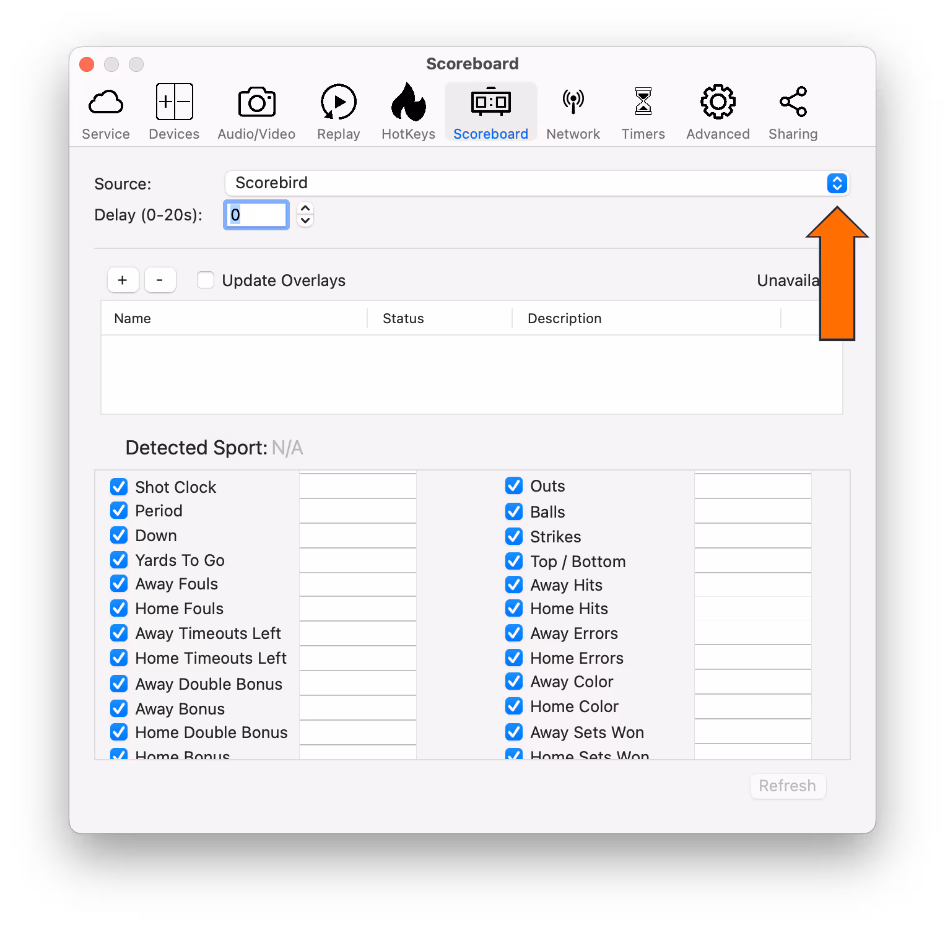Click the Strikes value field
945x925 pixels.
click(x=753, y=536)
